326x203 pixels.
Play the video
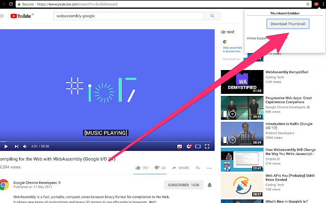pyautogui.click(x=6, y=147)
